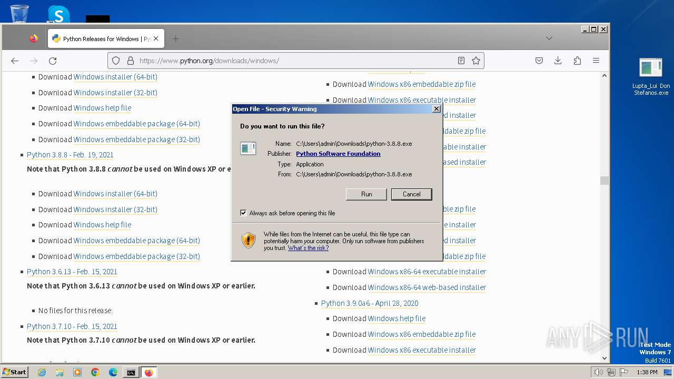Click the volume speaker tray icon
Screen dimensions: 674x379
(598, 372)
